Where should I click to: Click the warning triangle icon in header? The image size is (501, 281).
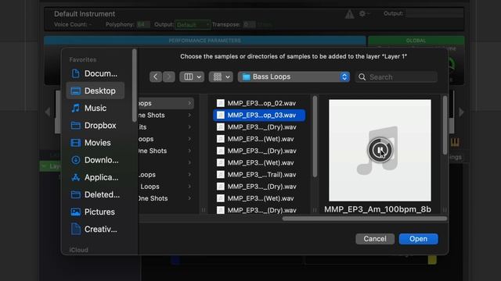[x=350, y=14]
